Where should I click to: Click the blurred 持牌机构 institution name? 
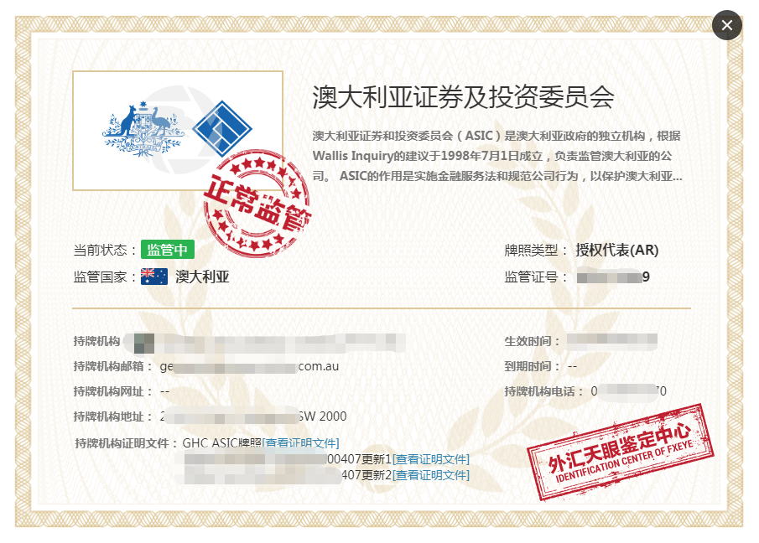pyautogui.click(x=264, y=342)
